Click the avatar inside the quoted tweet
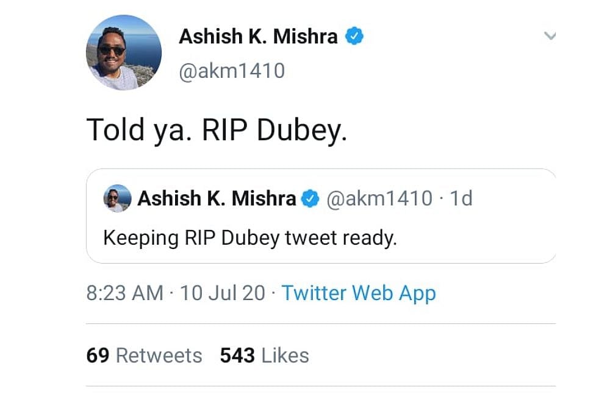The height and width of the screenshot is (406, 610). [116, 197]
